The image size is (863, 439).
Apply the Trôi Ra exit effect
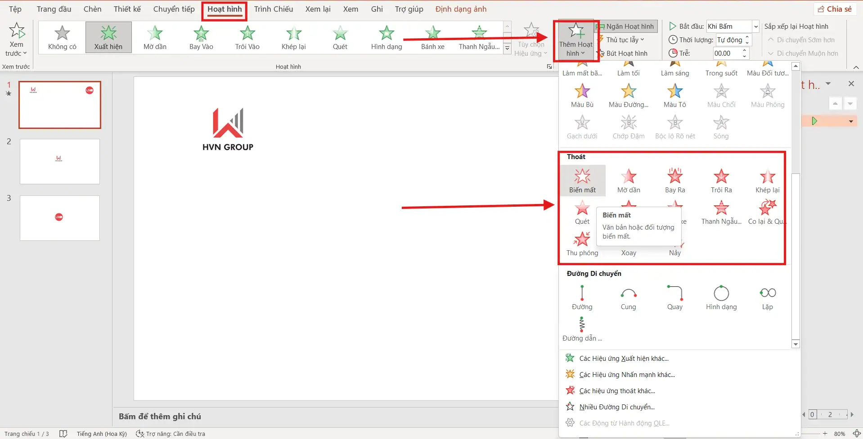[721, 181]
